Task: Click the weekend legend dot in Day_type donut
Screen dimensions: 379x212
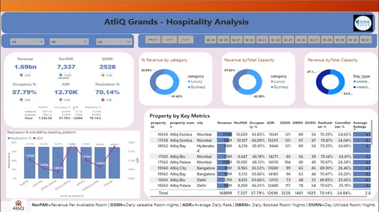Action: pyautogui.click(x=355, y=82)
